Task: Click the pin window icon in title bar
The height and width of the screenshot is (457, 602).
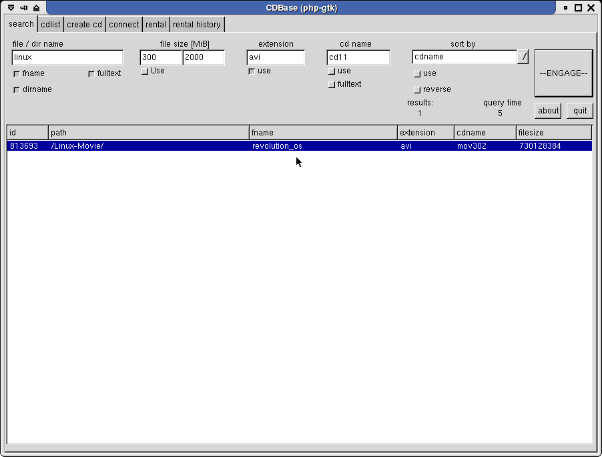Action: (x=23, y=8)
